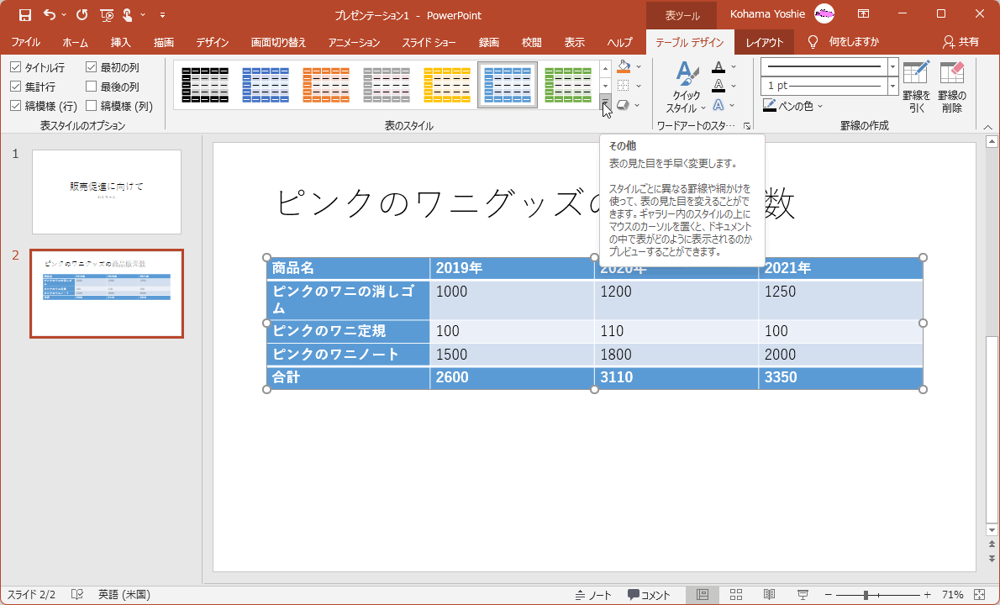The width and height of the screenshot is (1000, 605).
Task: Open the レイアウト table tab
Action: click(765, 42)
